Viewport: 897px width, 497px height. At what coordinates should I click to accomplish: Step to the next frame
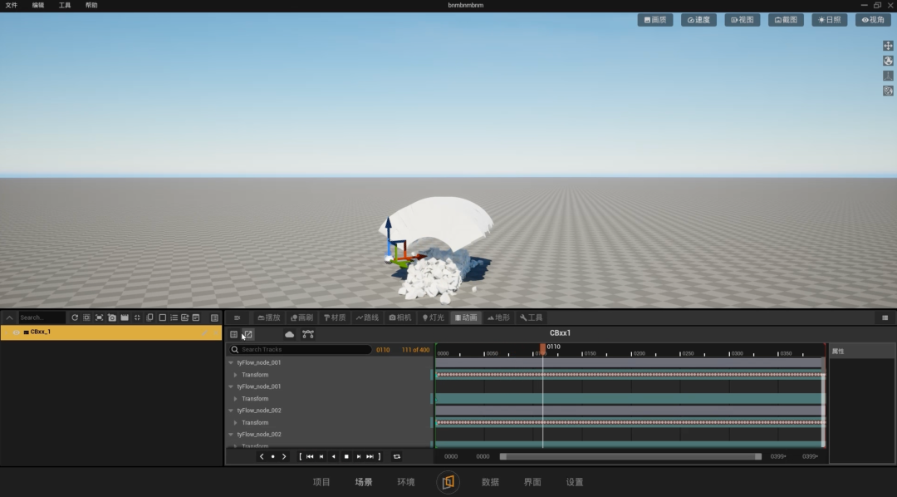[x=359, y=456]
